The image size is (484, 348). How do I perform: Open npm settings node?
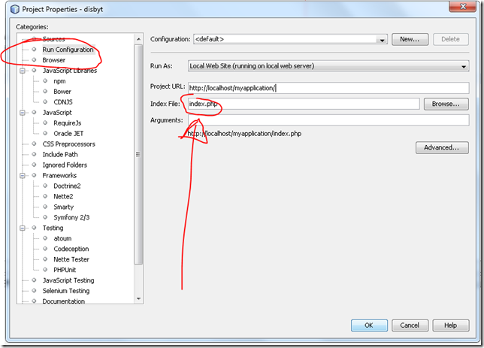(x=59, y=81)
